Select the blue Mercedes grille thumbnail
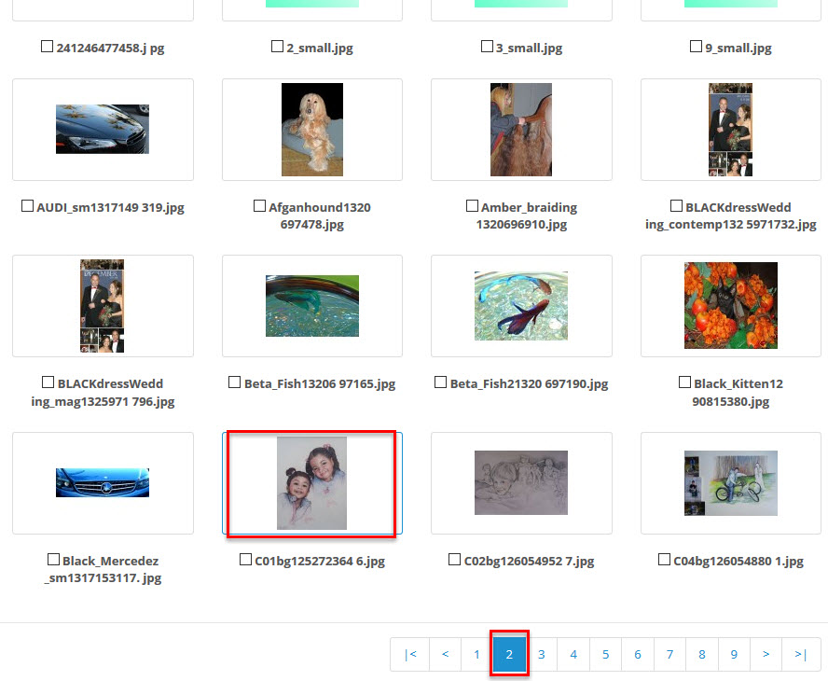 point(103,483)
